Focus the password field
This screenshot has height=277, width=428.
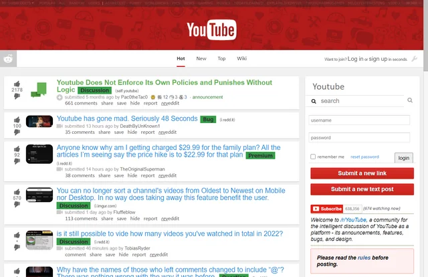(x=359, y=138)
